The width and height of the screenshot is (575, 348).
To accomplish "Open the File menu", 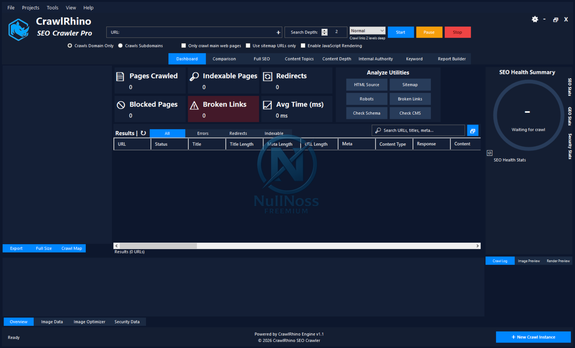I will 11,8.
